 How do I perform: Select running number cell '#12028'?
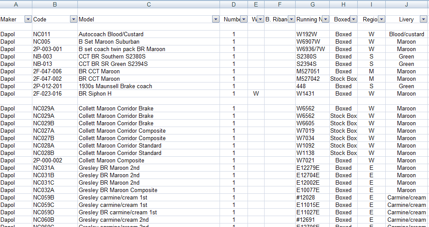coord(312,197)
